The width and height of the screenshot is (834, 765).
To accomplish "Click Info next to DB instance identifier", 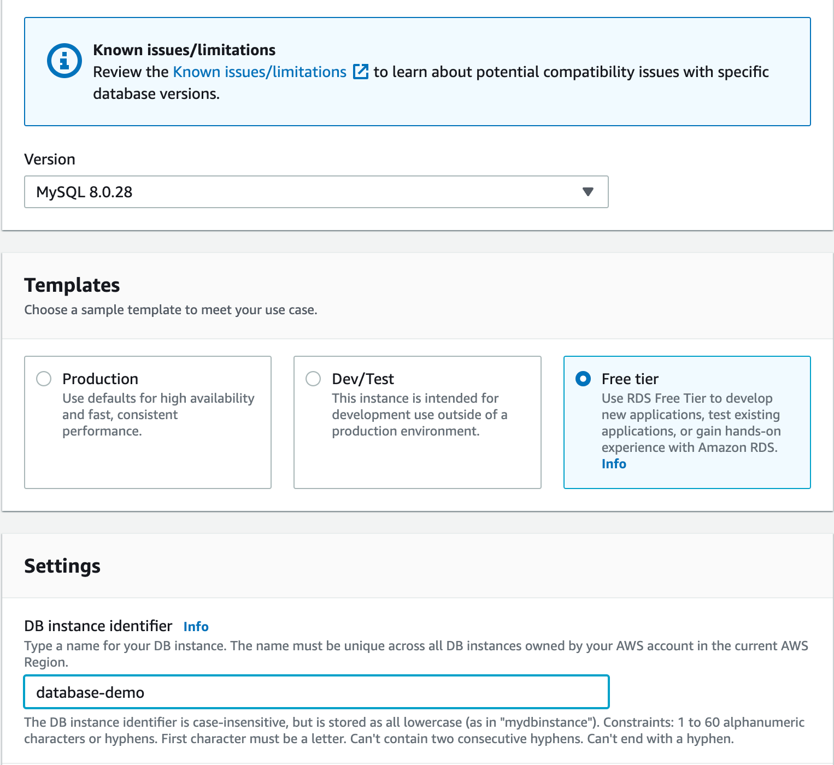I will 196,627.
